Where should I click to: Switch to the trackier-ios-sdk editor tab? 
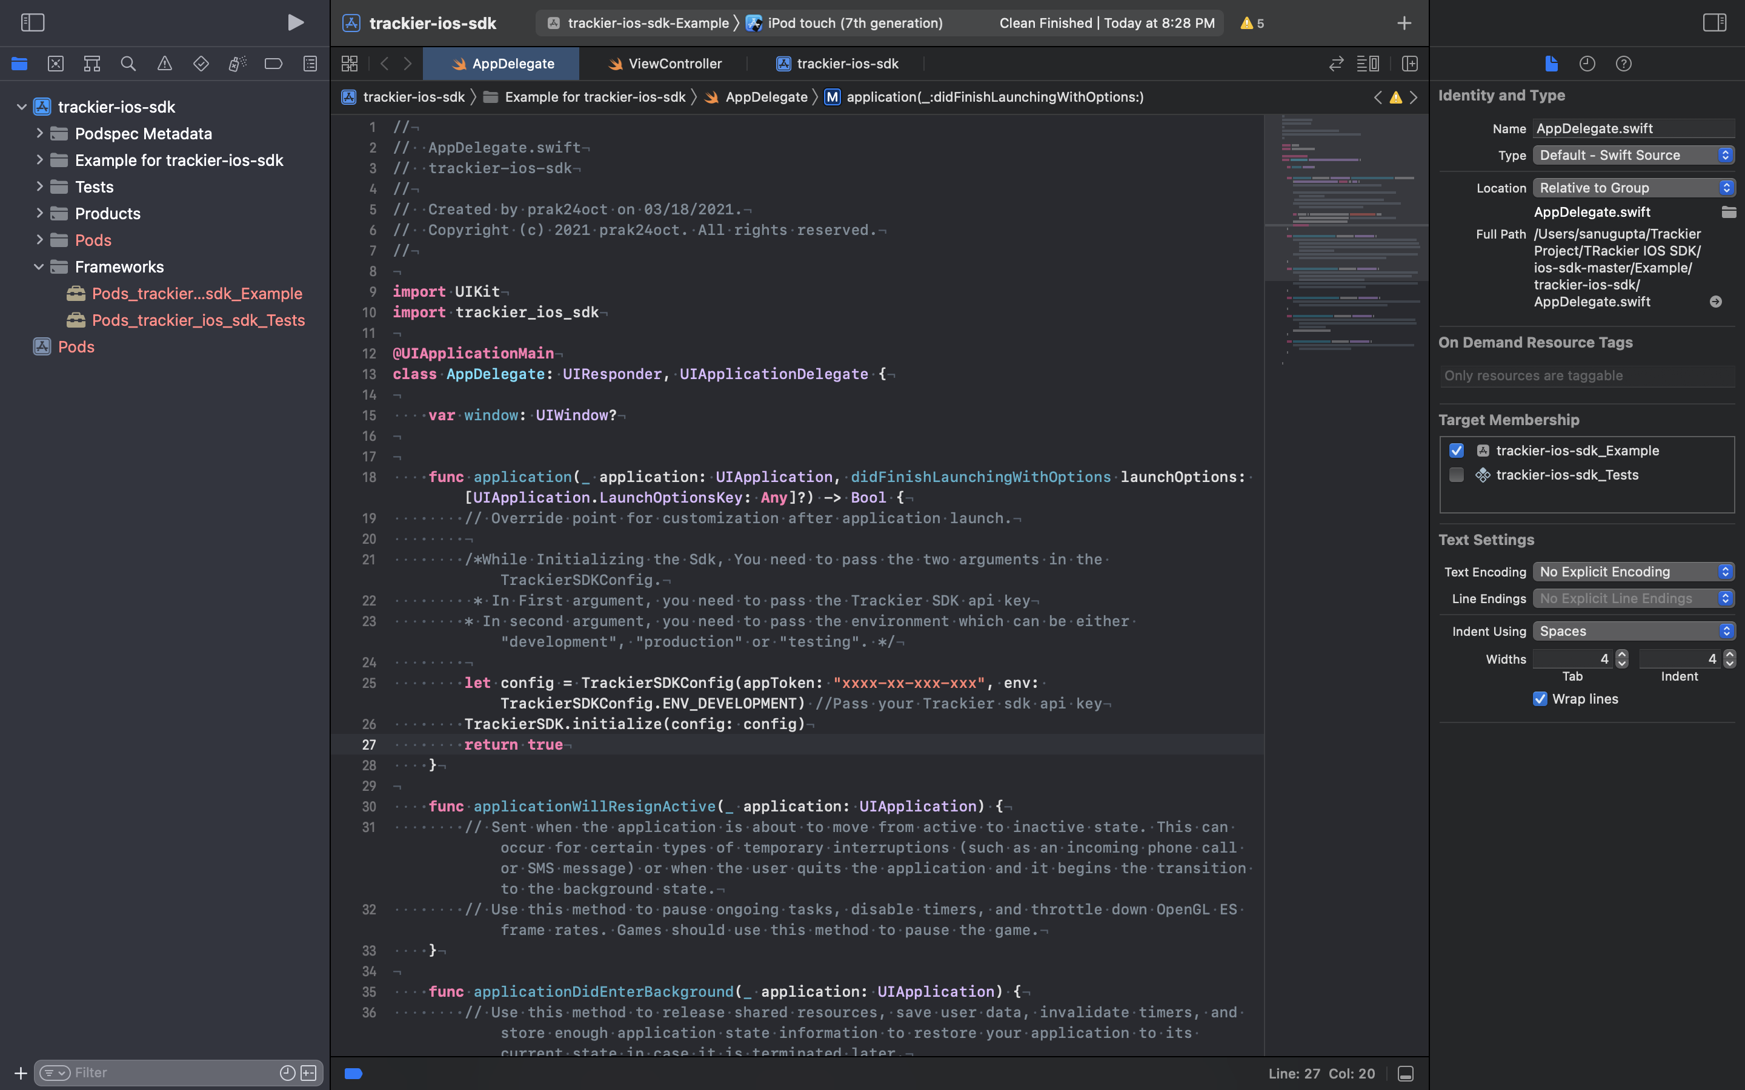coord(836,64)
